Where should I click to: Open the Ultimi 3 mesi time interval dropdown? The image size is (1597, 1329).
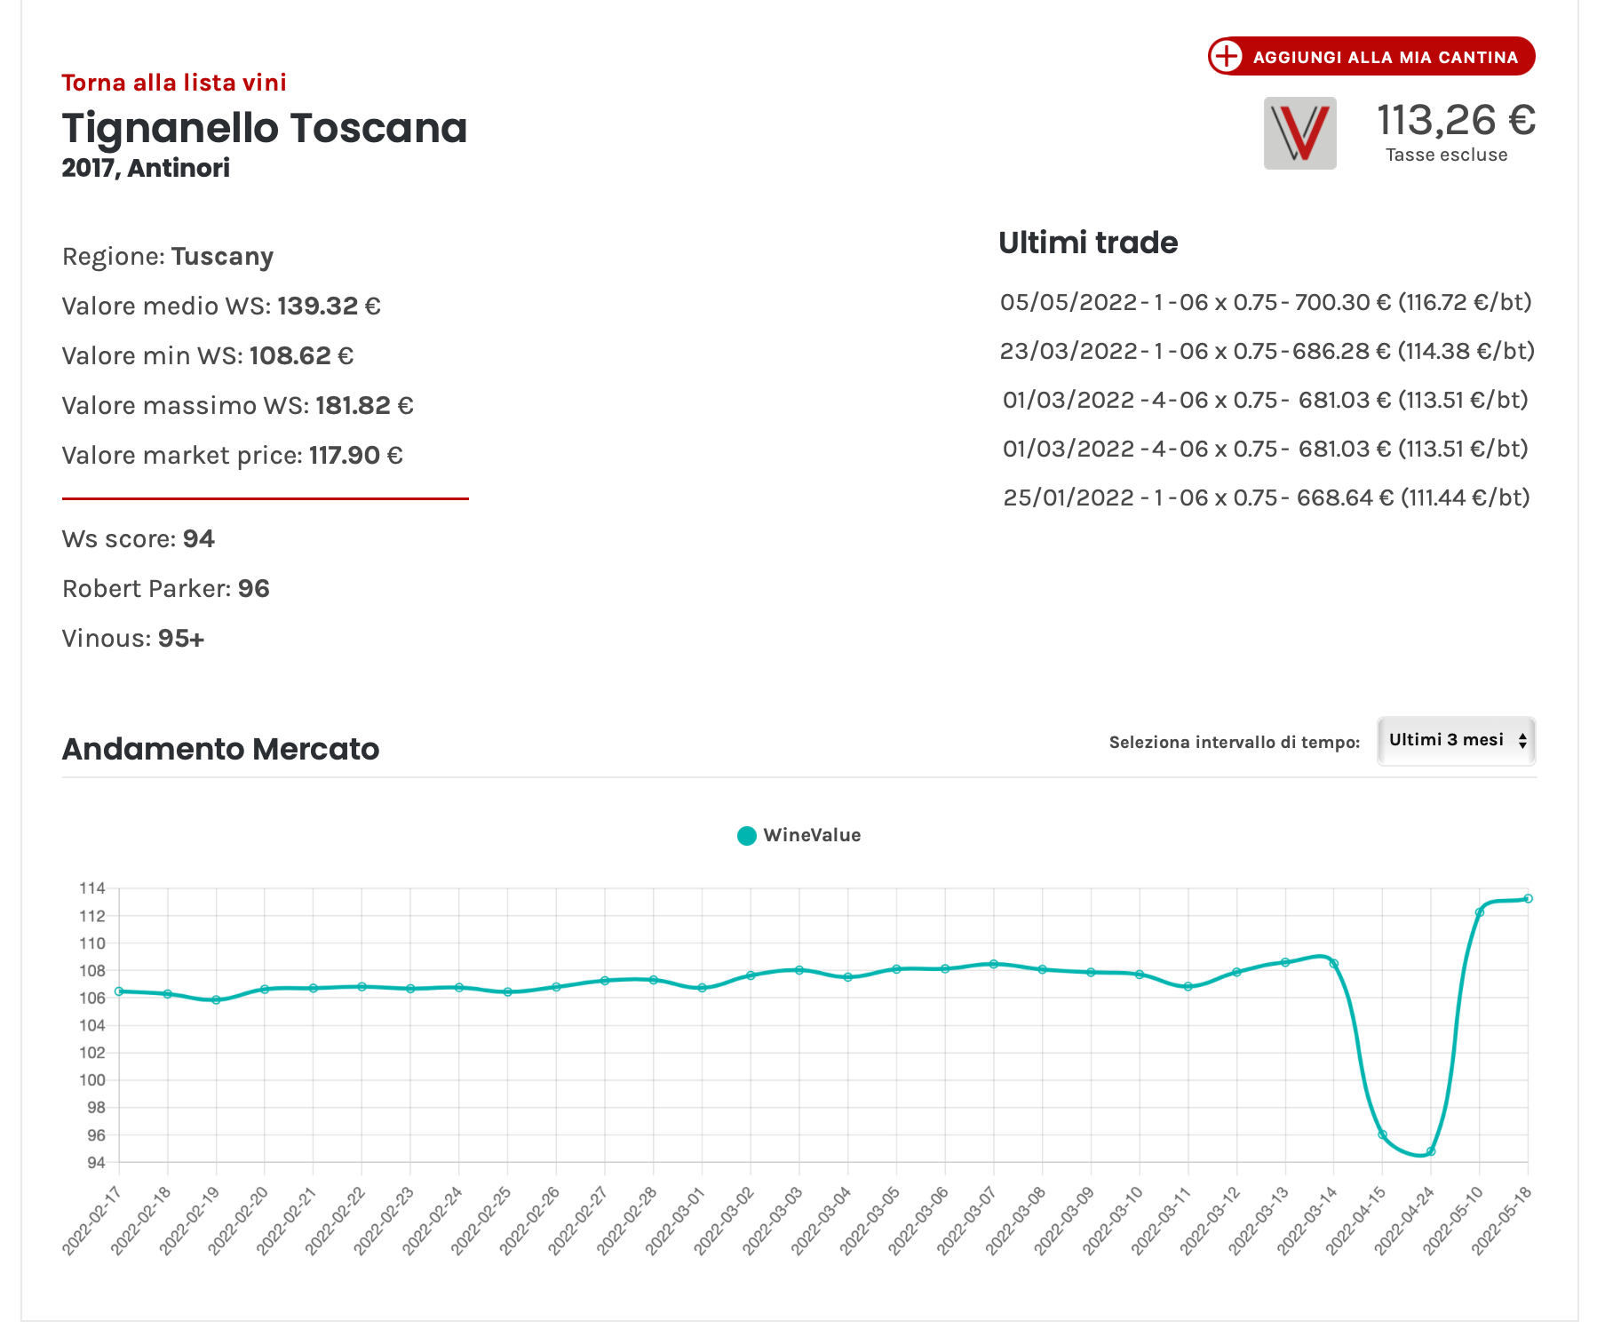1457,740
